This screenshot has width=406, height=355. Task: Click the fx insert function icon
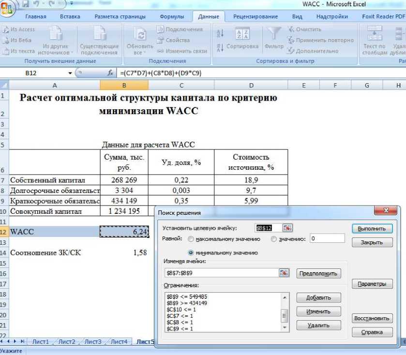(x=110, y=74)
